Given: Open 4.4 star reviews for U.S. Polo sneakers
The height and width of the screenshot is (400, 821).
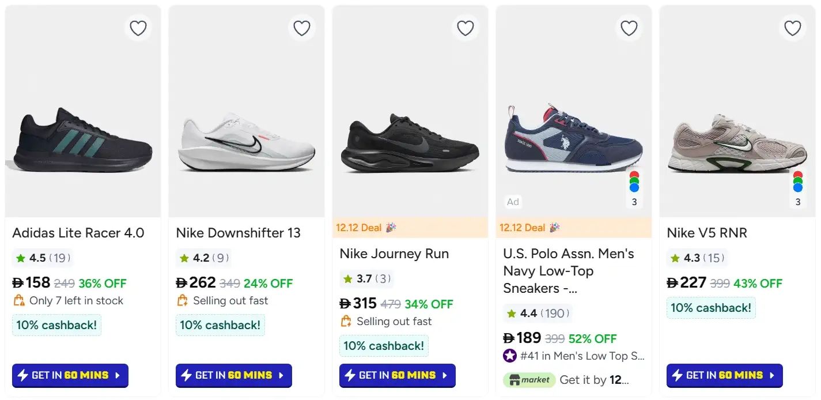Looking at the screenshot, I should [x=537, y=314].
